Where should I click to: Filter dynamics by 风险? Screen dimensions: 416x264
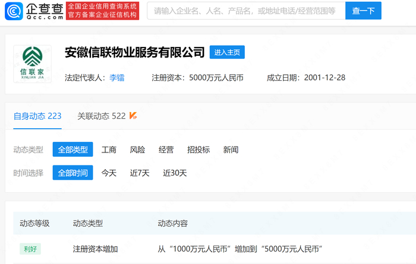[x=137, y=150]
